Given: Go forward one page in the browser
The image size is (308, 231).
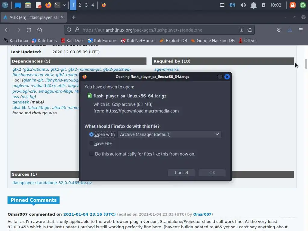Looking at the screenshot, I should pos(18,30).
